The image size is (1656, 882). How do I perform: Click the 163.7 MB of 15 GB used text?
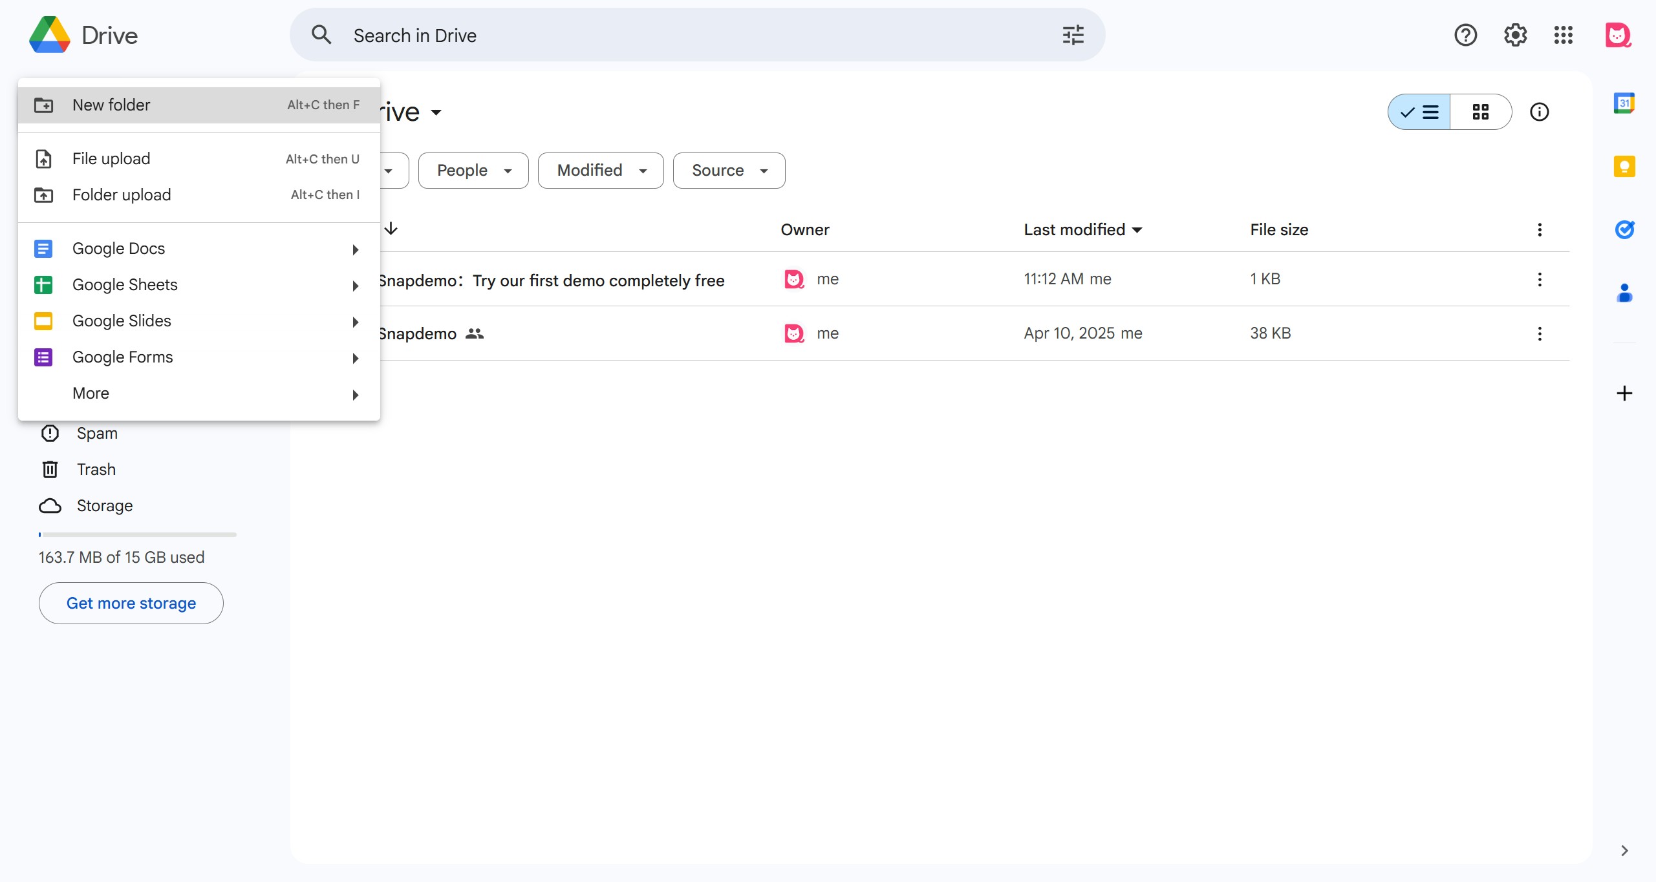coord(122,557)
